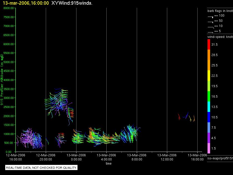The width and height of the screenshot is (233, 175).
Task: Click the 13-Mar-2006 12:00:00 time label
Action: [167, 157]
